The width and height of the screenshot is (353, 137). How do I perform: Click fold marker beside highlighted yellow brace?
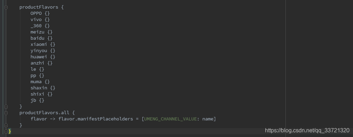coord(6,131)
